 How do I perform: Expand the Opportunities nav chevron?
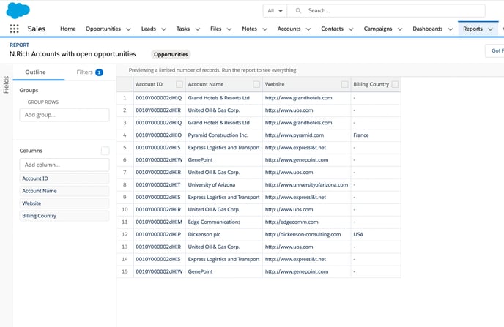point(128,29)
